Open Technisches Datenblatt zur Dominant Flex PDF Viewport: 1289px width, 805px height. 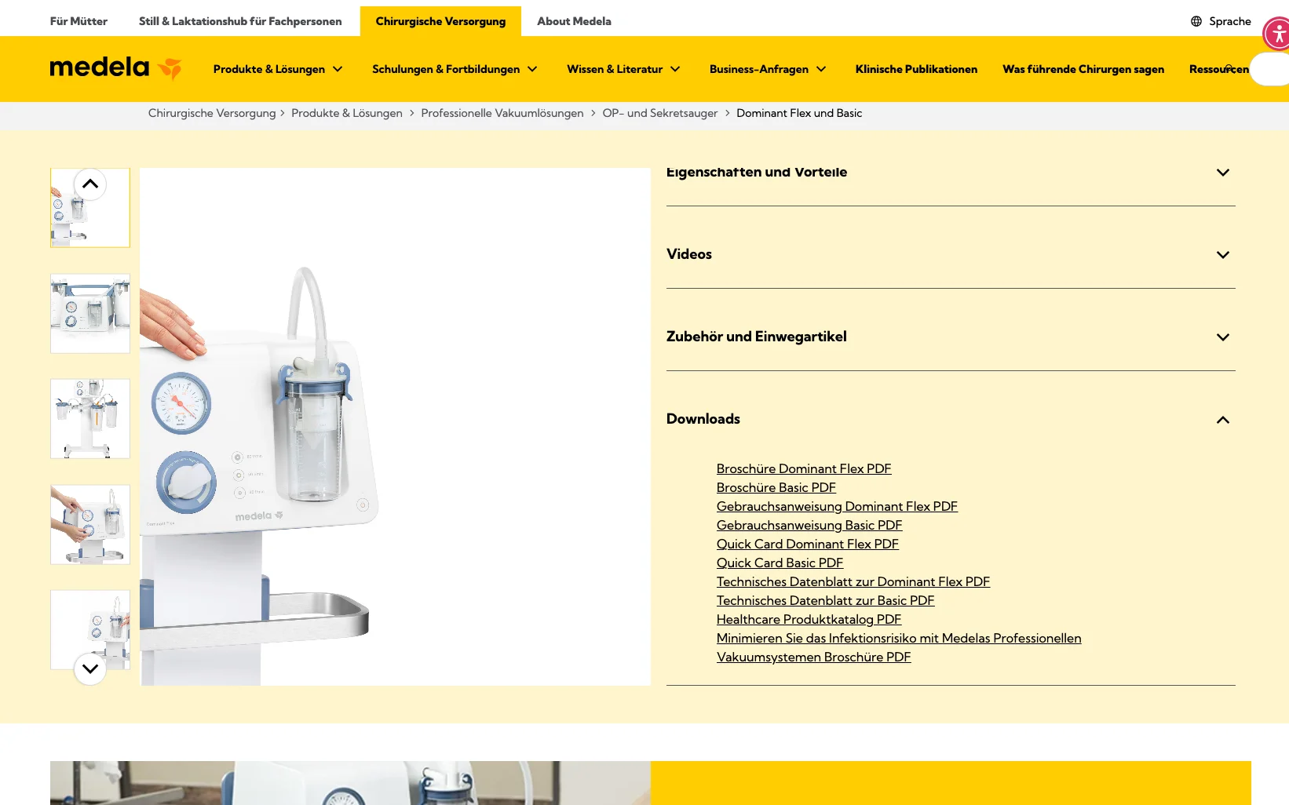853,581
